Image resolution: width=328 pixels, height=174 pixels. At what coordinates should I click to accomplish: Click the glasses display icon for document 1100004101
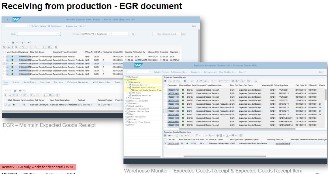(8, 57)
